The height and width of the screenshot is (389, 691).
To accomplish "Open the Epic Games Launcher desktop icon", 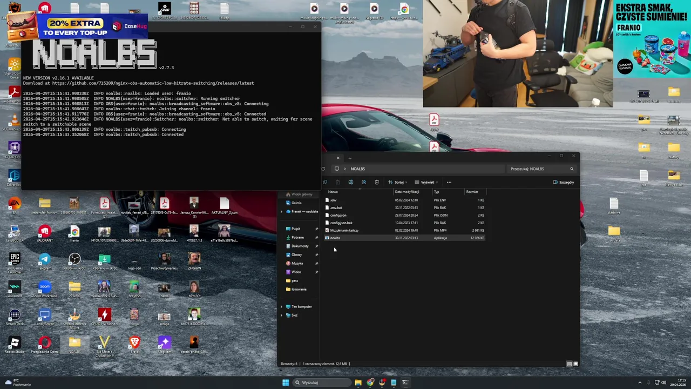I will pos(14,261).
